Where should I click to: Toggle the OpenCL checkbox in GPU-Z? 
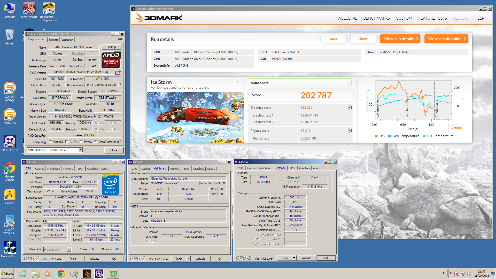(50, 142)
